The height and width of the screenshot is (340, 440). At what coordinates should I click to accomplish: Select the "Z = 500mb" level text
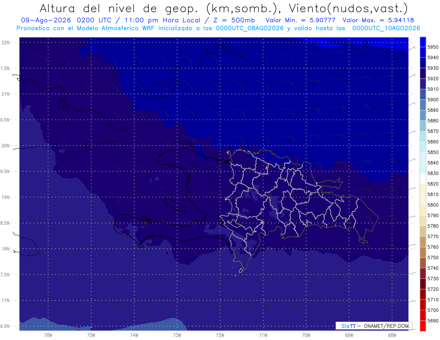231,21
